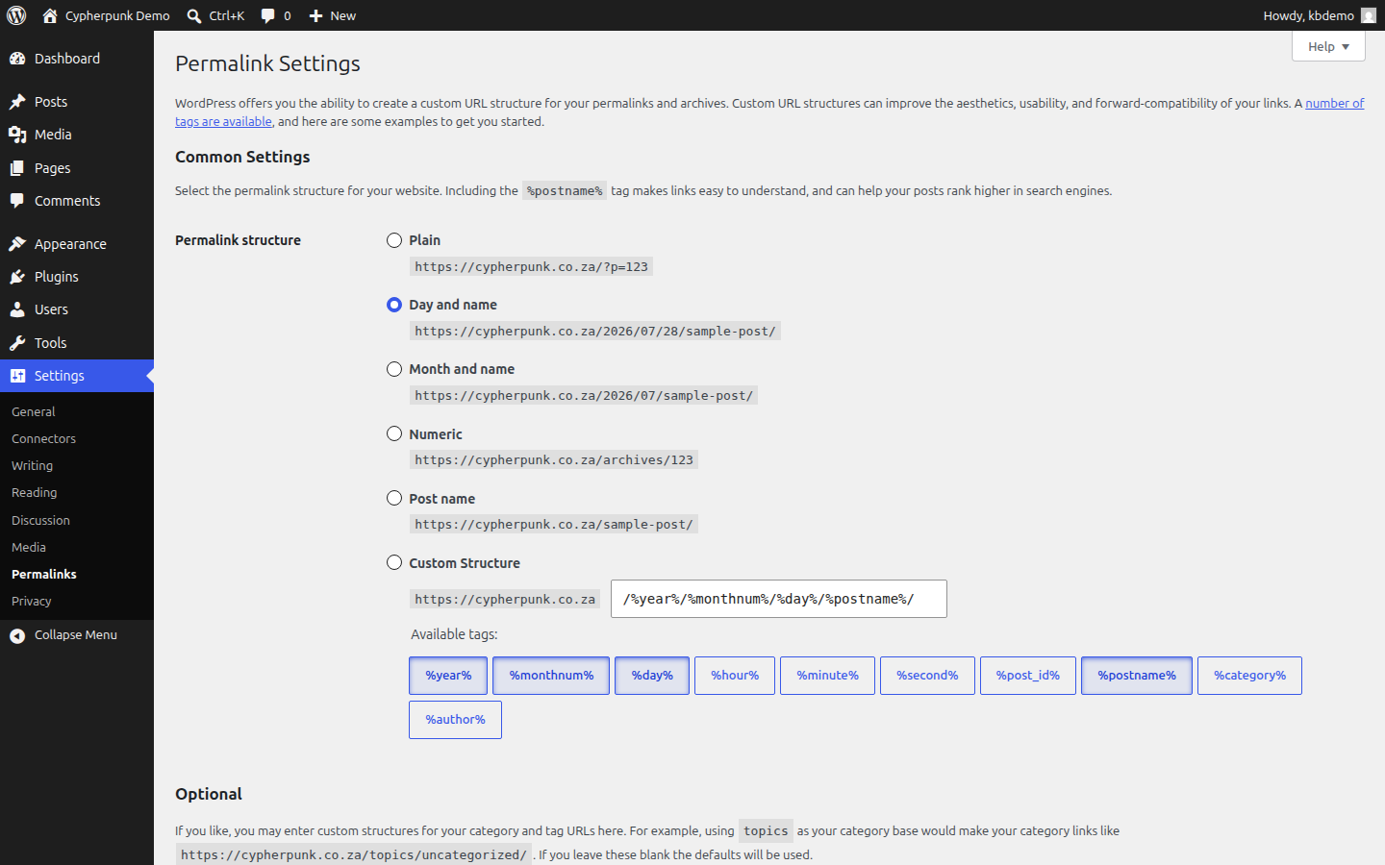Viewport: 1385px width, 865px height.
Task: Click the search magnifier icon
Action: [194, 15]
